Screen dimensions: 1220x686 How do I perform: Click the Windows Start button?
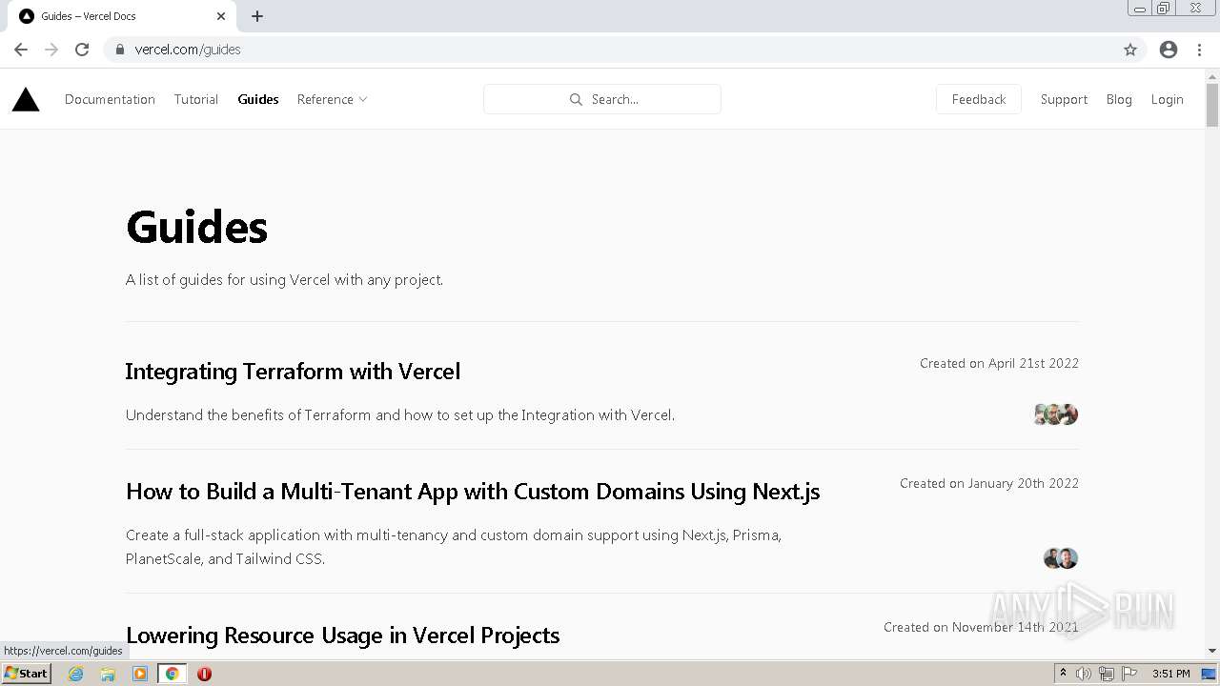pyautogui.click(x=27, y=674)
